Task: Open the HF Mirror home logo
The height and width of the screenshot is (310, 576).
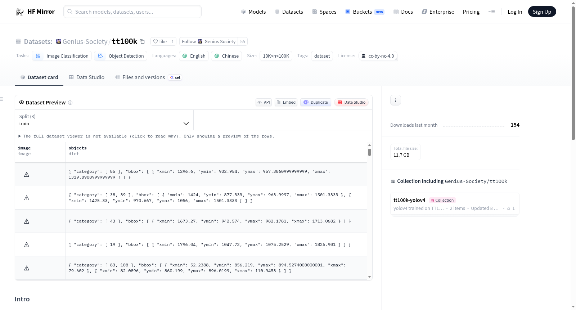Action: tap(35, 12)
